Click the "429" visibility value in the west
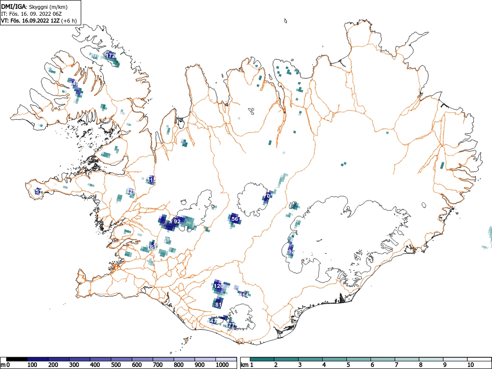 (130, 192)
